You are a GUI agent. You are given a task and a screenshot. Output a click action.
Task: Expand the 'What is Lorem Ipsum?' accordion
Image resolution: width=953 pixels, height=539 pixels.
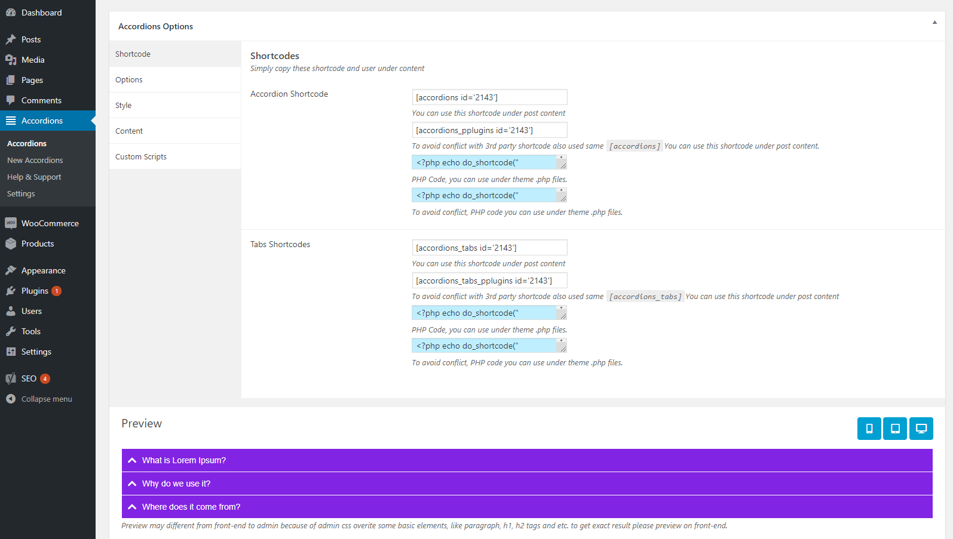(x=184, y=460)
